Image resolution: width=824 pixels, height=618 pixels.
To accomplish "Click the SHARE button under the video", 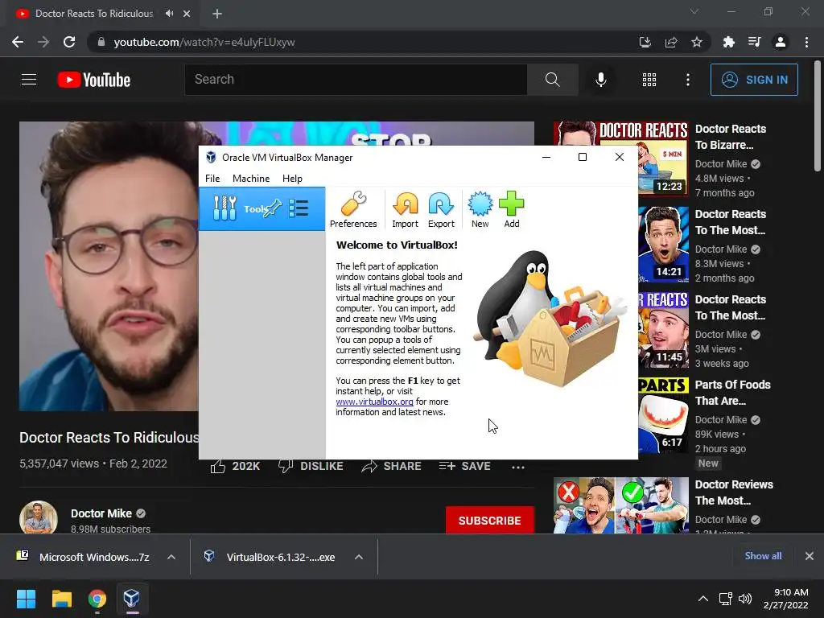I will click(392, 466).
